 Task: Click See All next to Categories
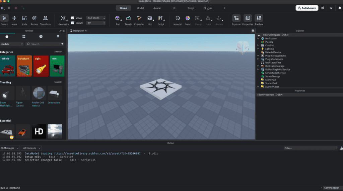click(x=58, y=52)
